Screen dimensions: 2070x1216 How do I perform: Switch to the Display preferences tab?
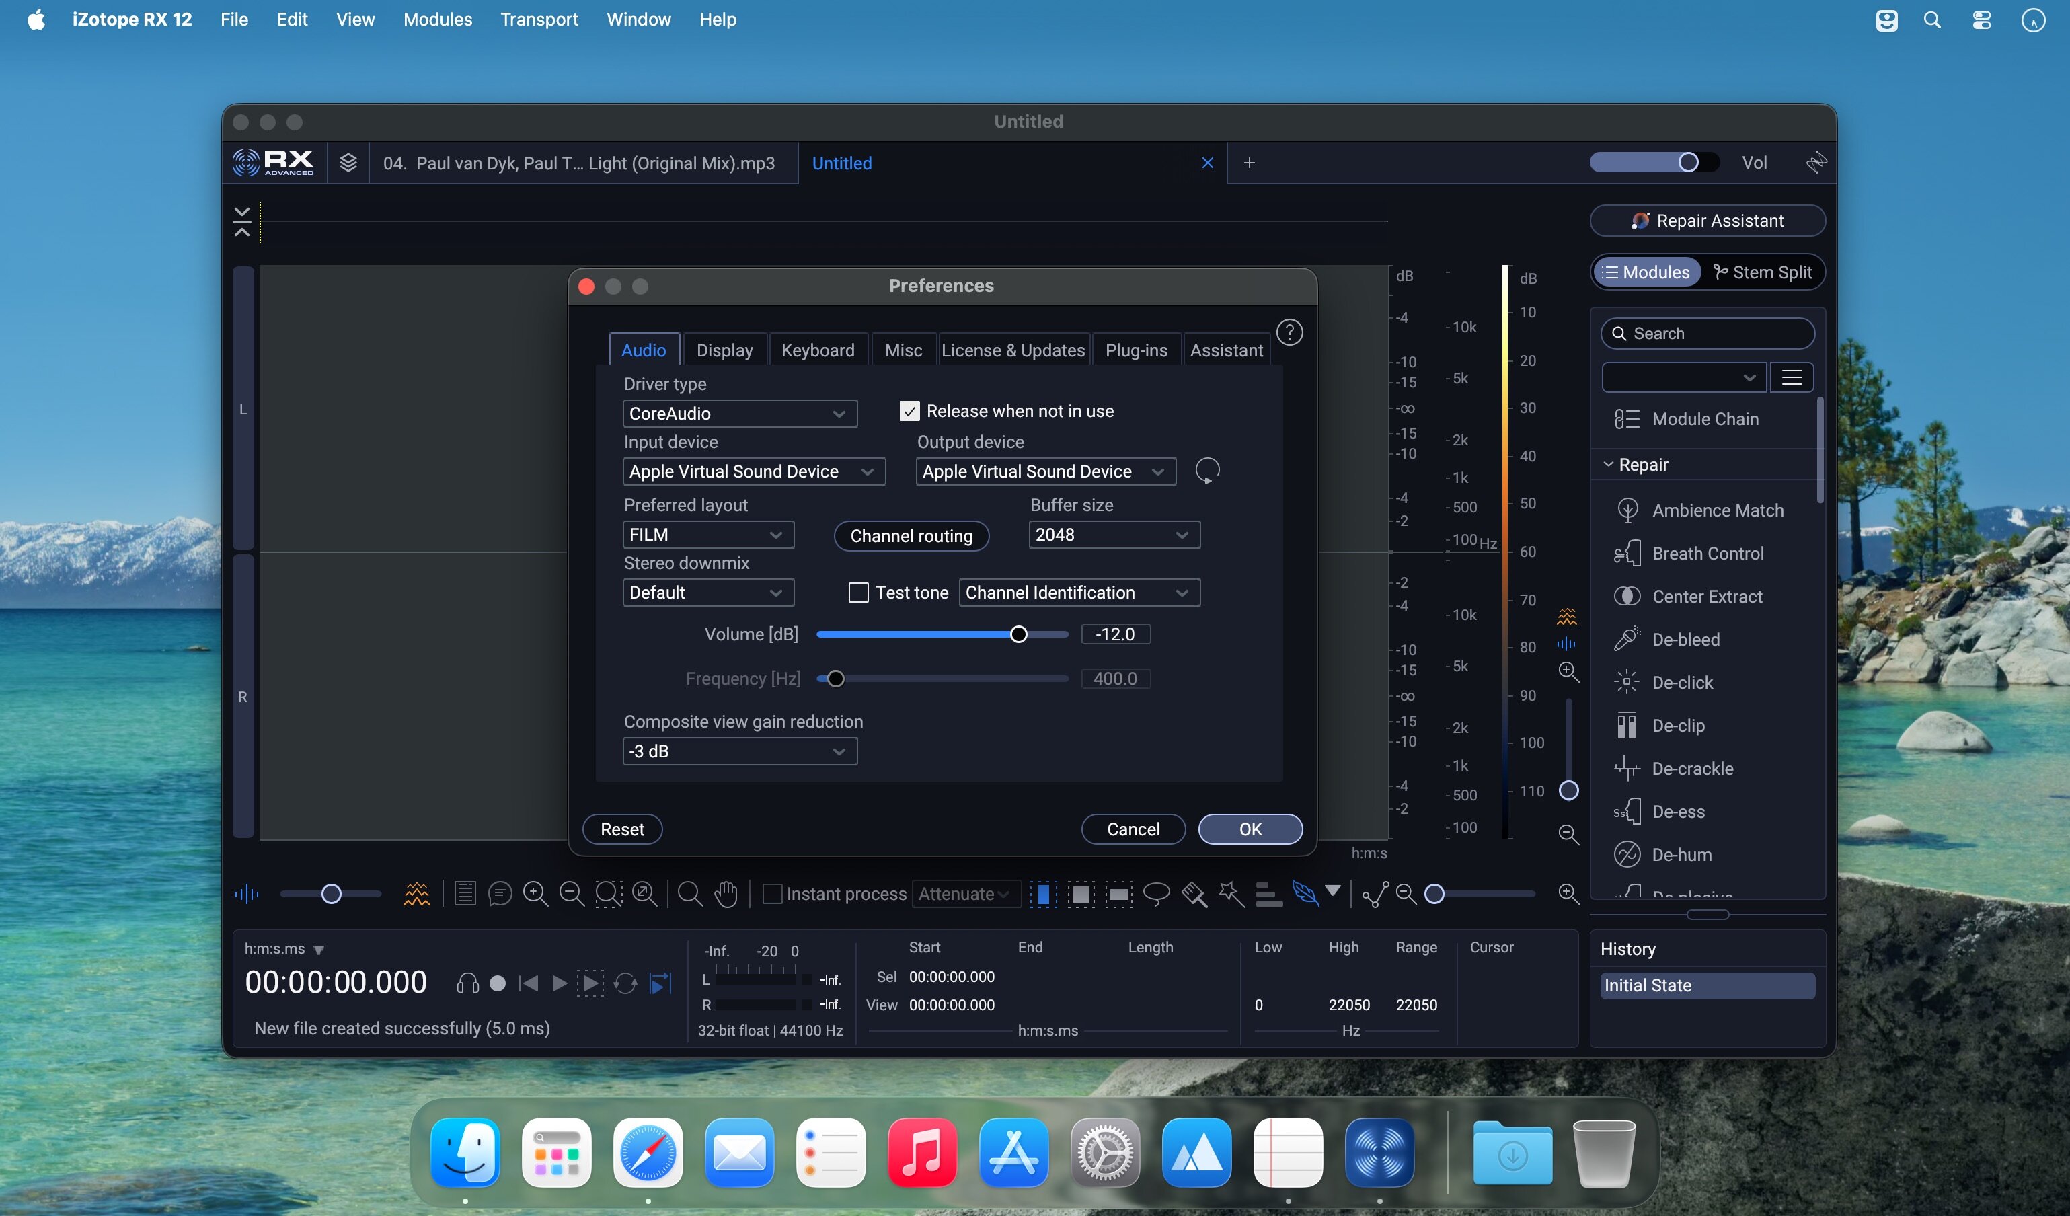point(724,350)
